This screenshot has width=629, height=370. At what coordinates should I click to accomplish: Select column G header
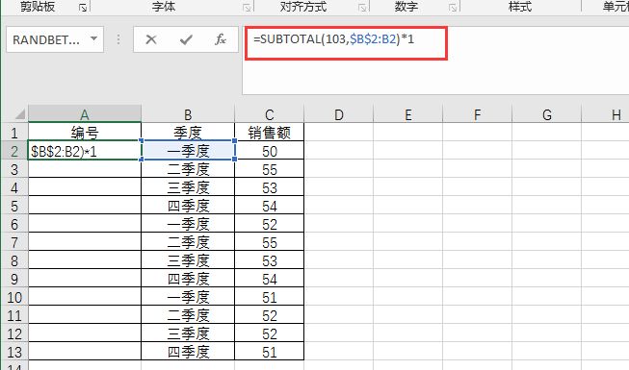(547, 114)
